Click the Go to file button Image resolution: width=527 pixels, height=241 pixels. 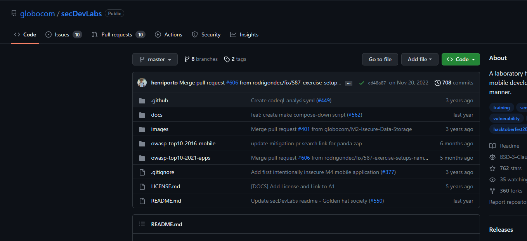tap(380, 59)
